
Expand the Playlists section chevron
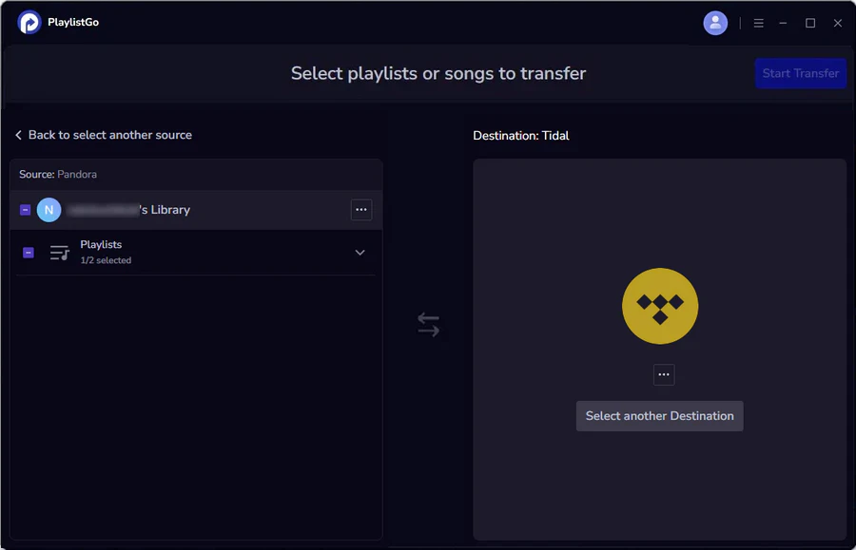360,253
